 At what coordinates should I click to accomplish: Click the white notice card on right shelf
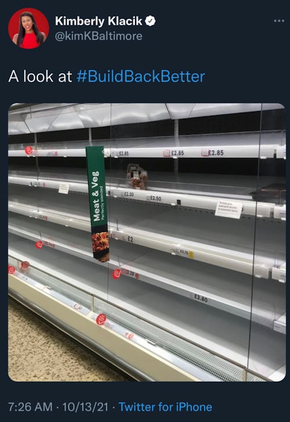[229, 209]
